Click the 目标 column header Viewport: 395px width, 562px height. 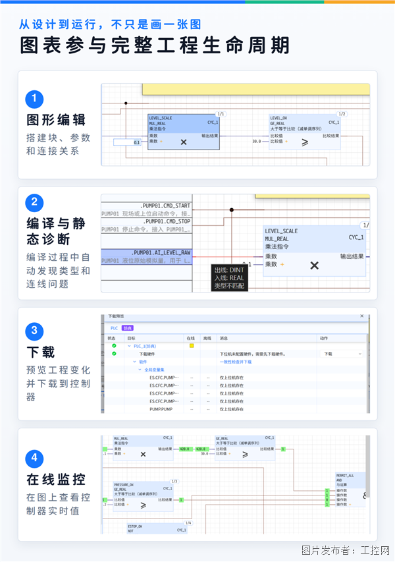132,338
